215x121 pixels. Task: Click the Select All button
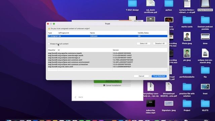[x=143, y=43]
